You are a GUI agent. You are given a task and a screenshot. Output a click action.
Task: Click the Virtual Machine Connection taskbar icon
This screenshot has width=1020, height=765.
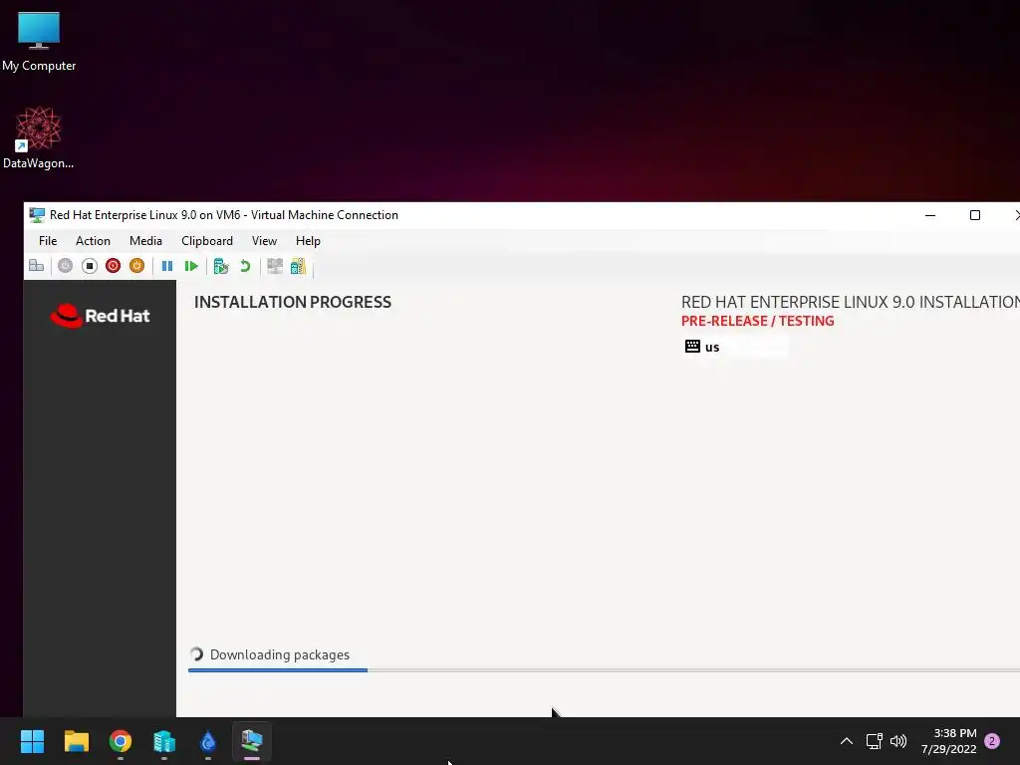pos(252,741)
